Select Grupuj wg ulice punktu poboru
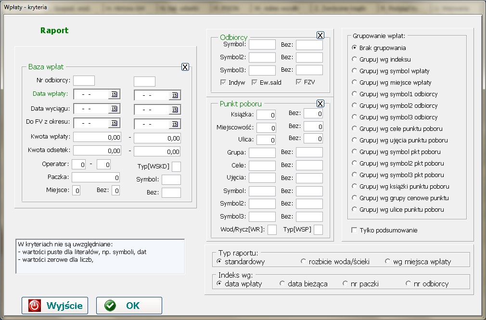 coord(355,209)
